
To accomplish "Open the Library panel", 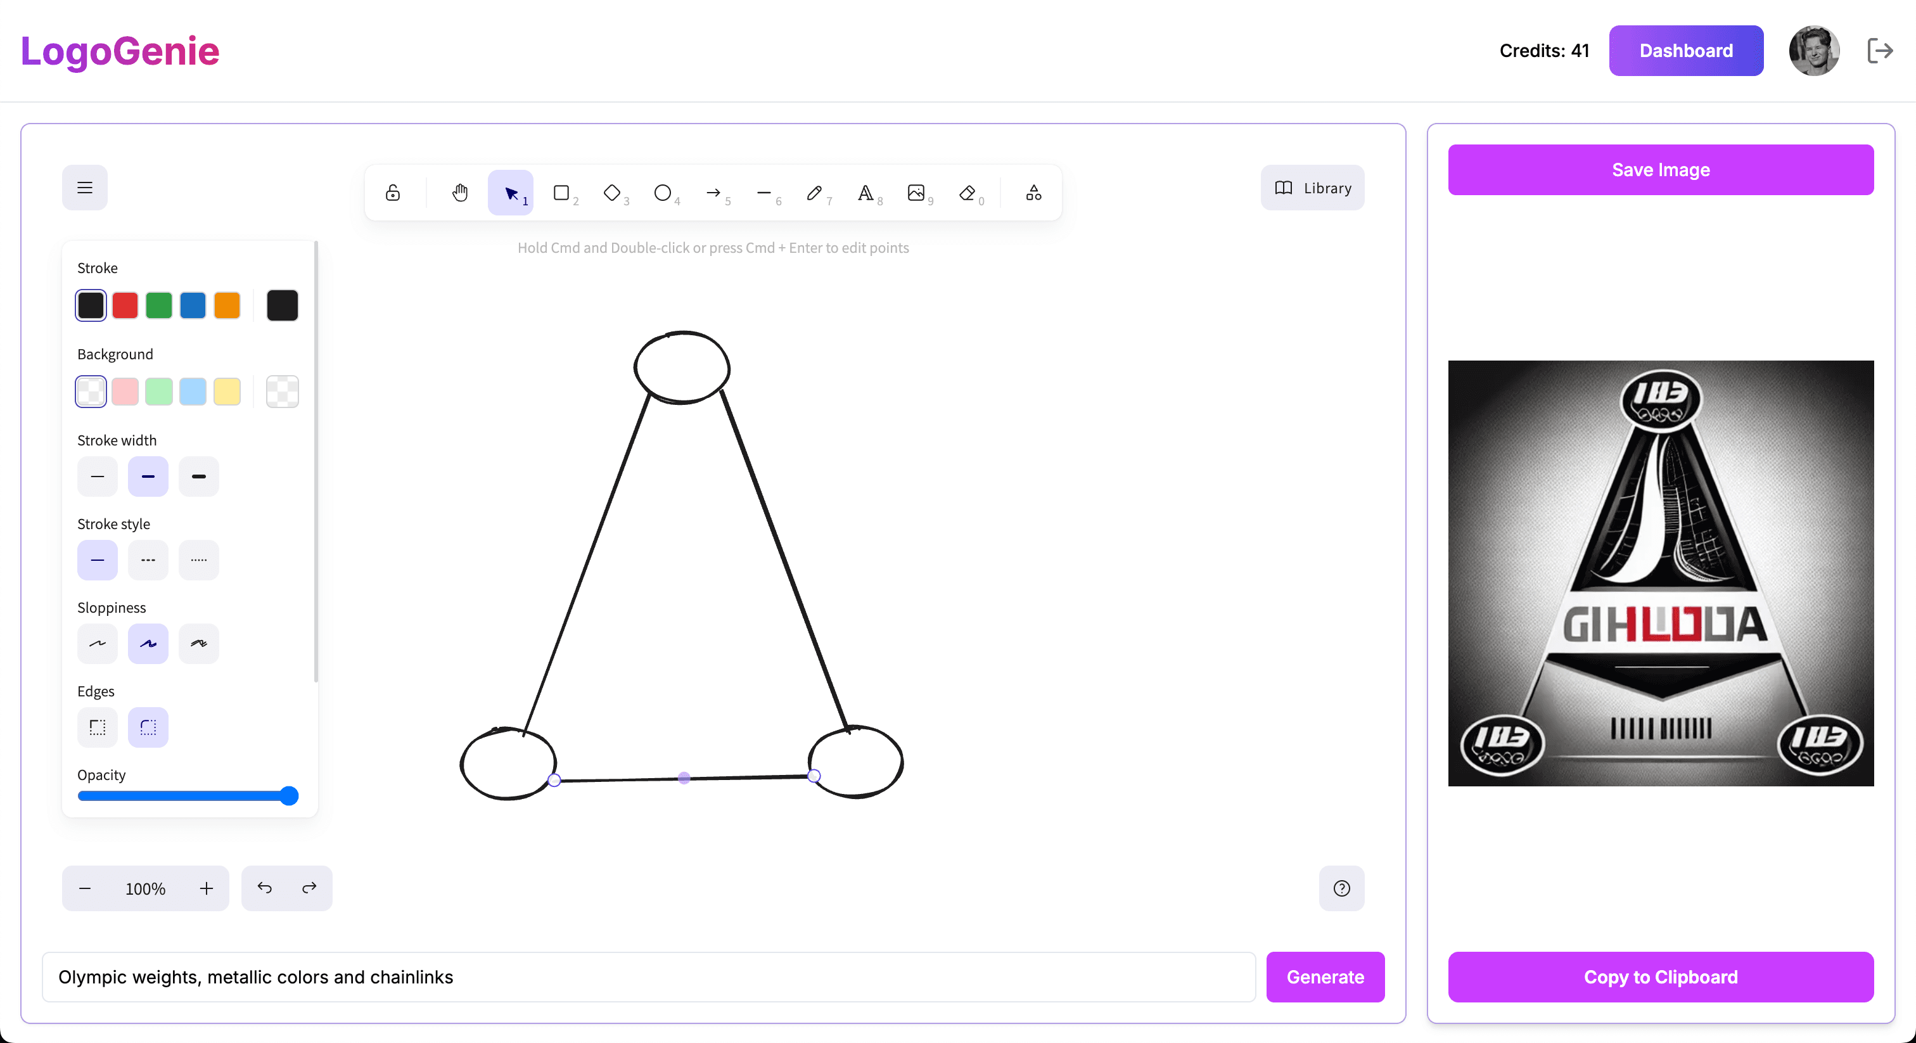I will tap(1313, 188).
